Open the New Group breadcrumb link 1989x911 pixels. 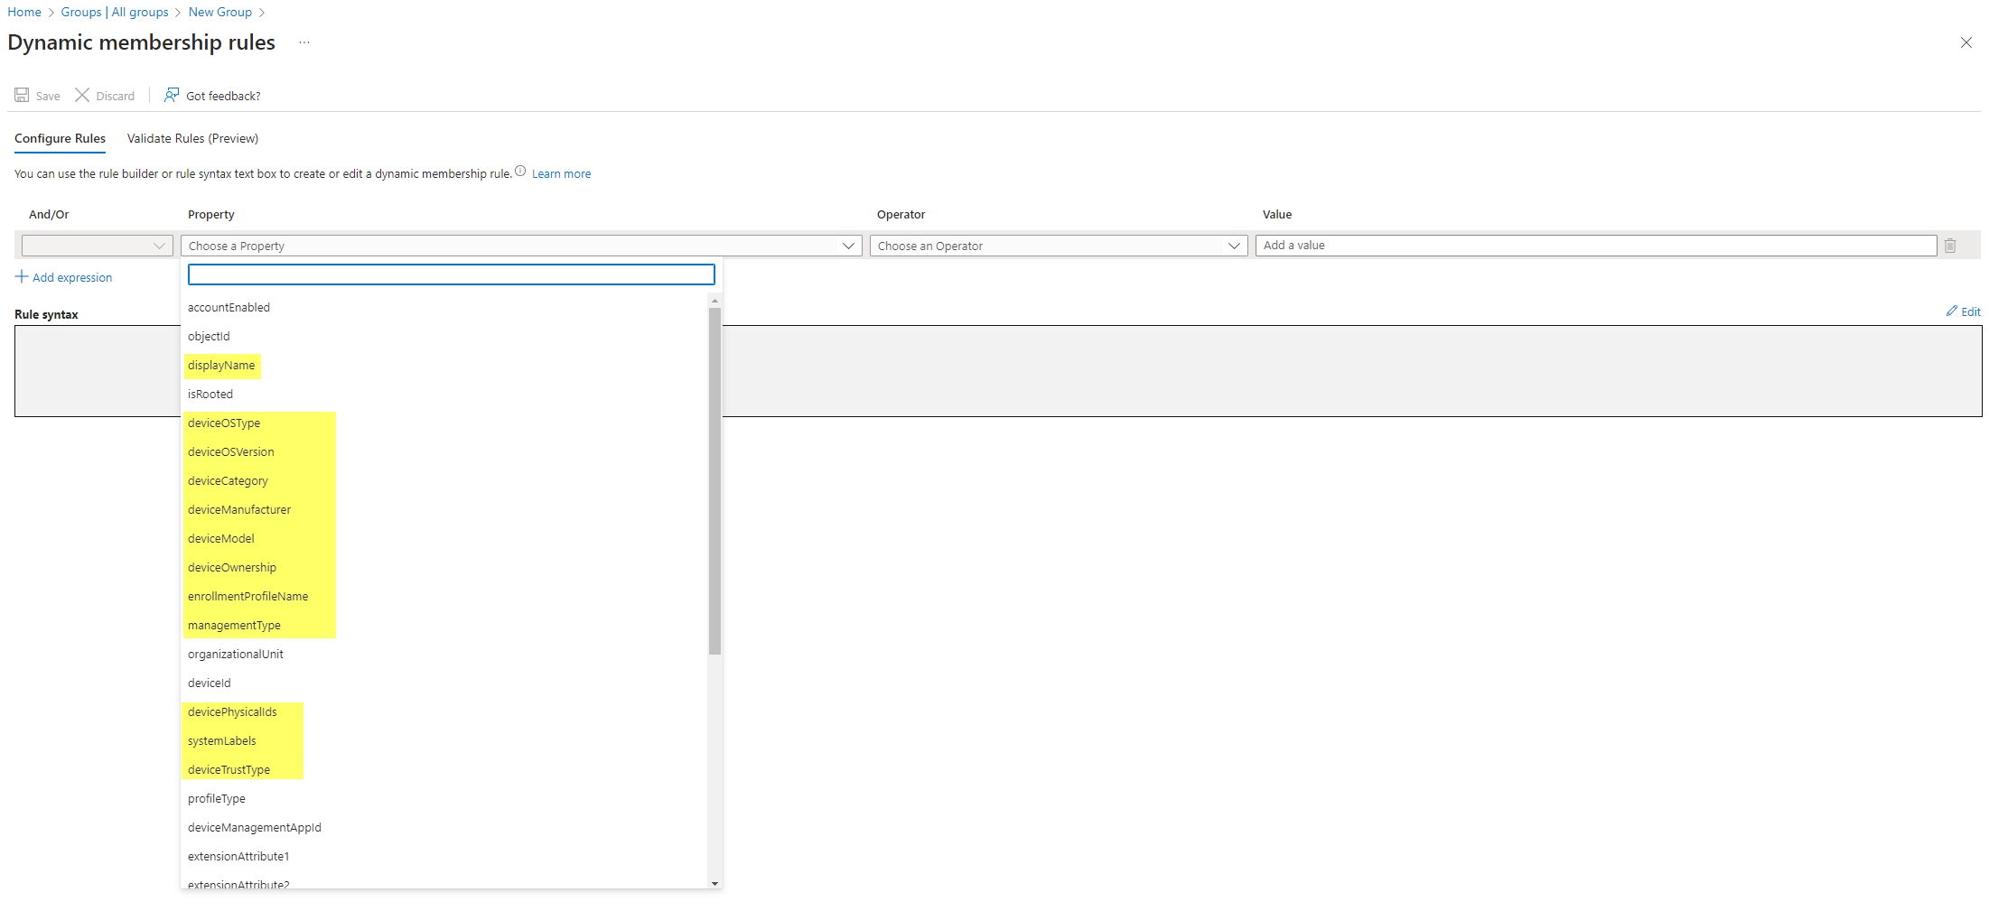pos(220,12)
